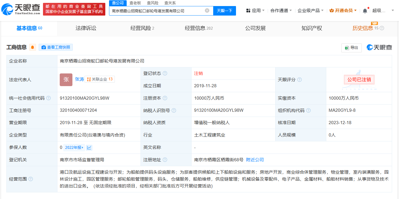
Task: Select the 知识产权 tab
Action: click(312, 28)
